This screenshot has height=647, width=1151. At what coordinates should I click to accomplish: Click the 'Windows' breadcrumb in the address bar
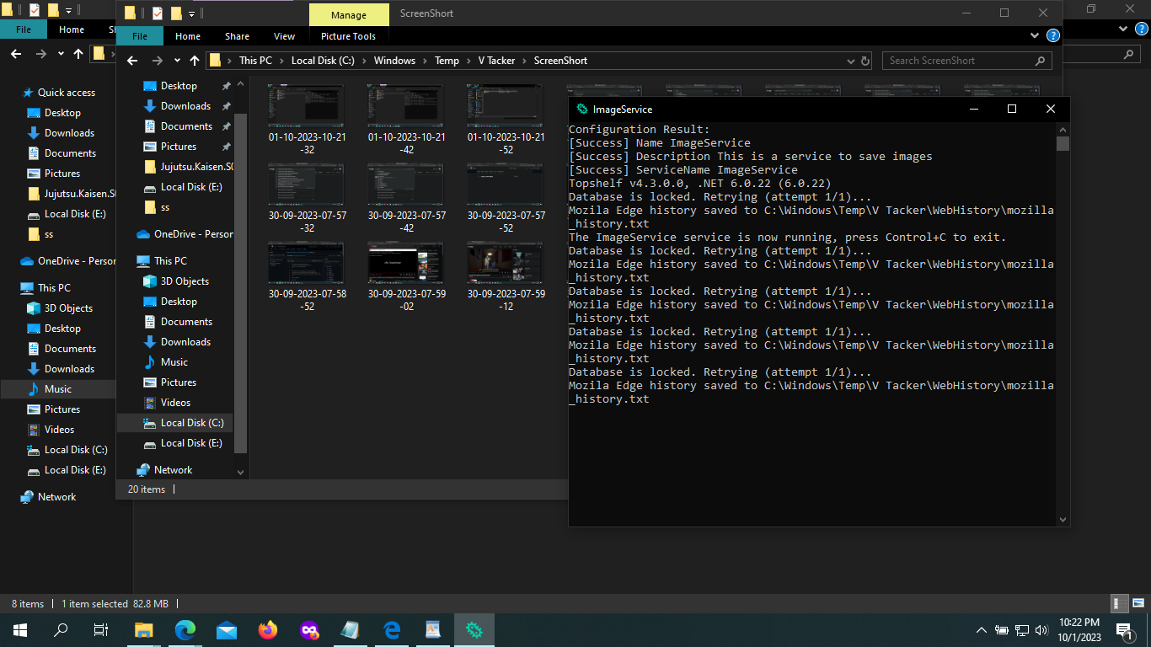pos(394,61)
